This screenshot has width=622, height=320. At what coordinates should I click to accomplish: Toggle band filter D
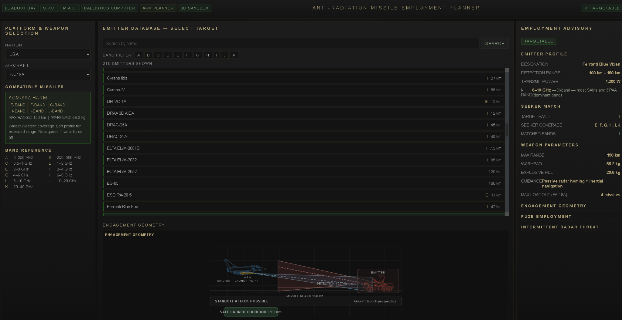tap(168, 55)
